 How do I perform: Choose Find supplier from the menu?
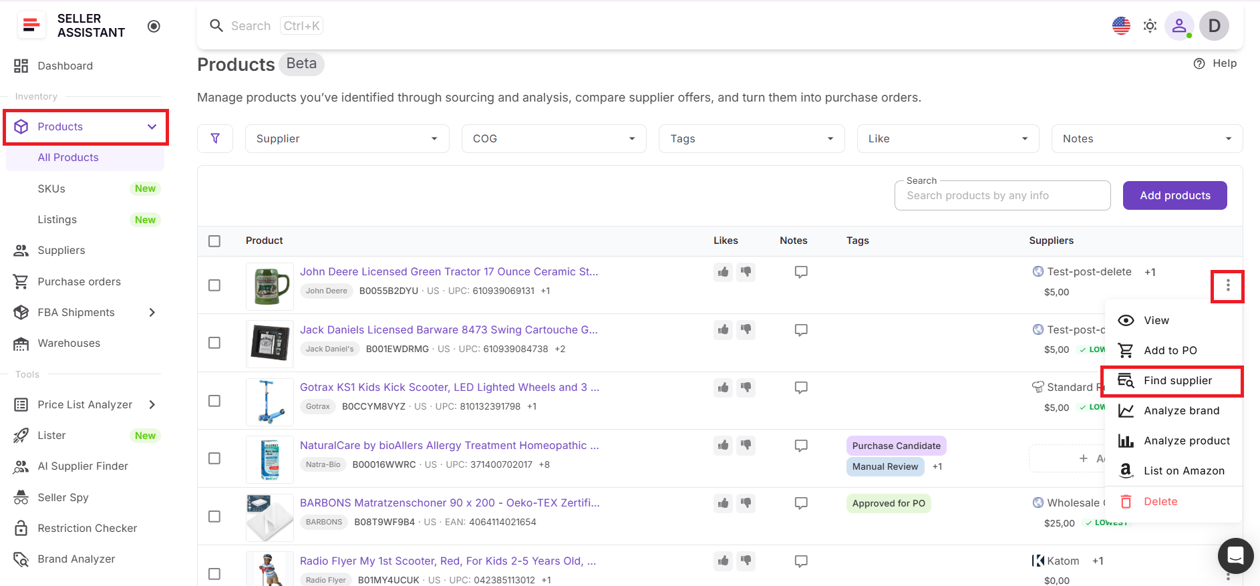tap(1173, 381)
